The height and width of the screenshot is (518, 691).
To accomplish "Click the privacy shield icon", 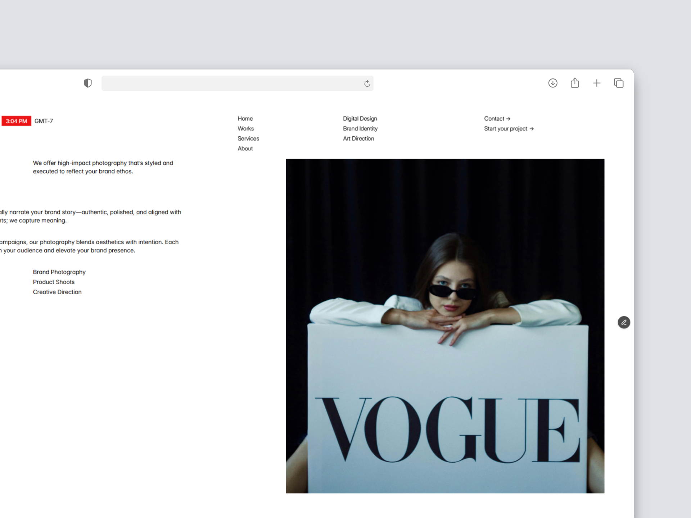I will click(x=88, y=83).
